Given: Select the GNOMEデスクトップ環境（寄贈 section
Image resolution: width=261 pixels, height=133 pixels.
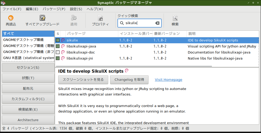Looking at the screenshot, I should (28, 46).
